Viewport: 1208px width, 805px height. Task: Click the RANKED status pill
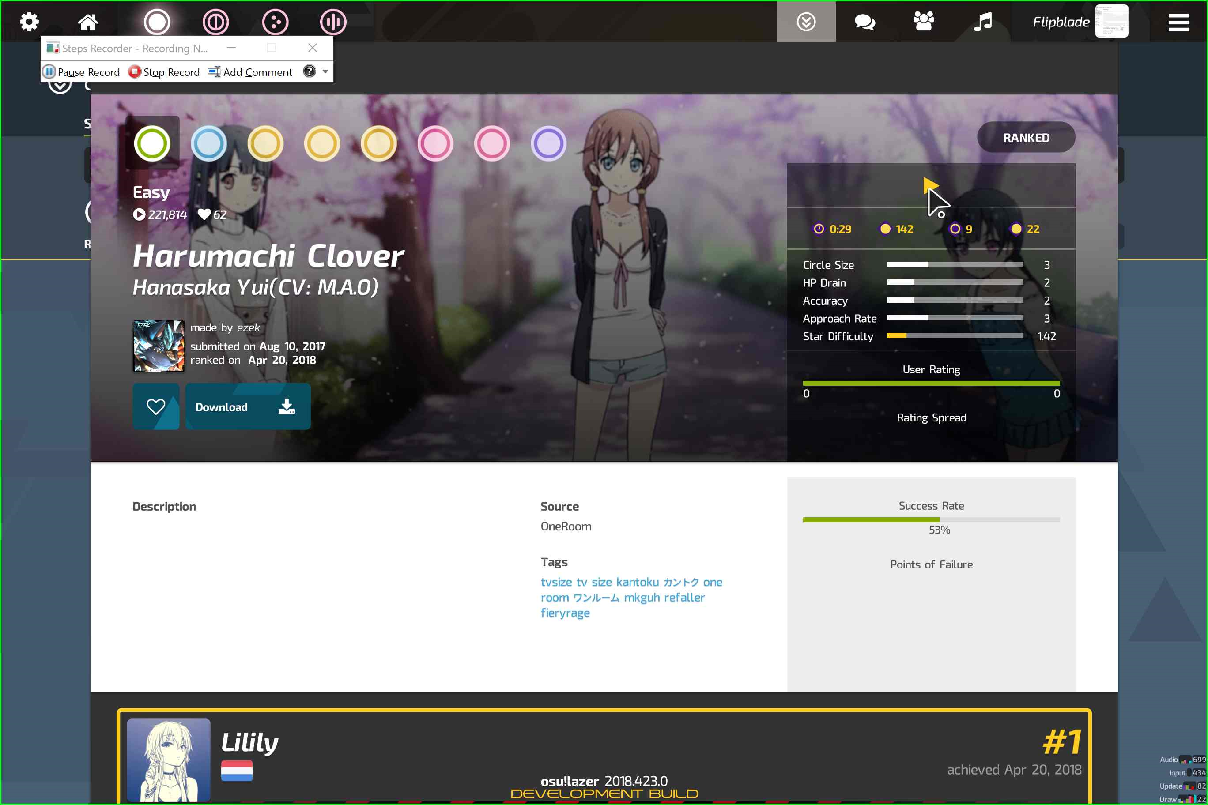click(1026, 137)
